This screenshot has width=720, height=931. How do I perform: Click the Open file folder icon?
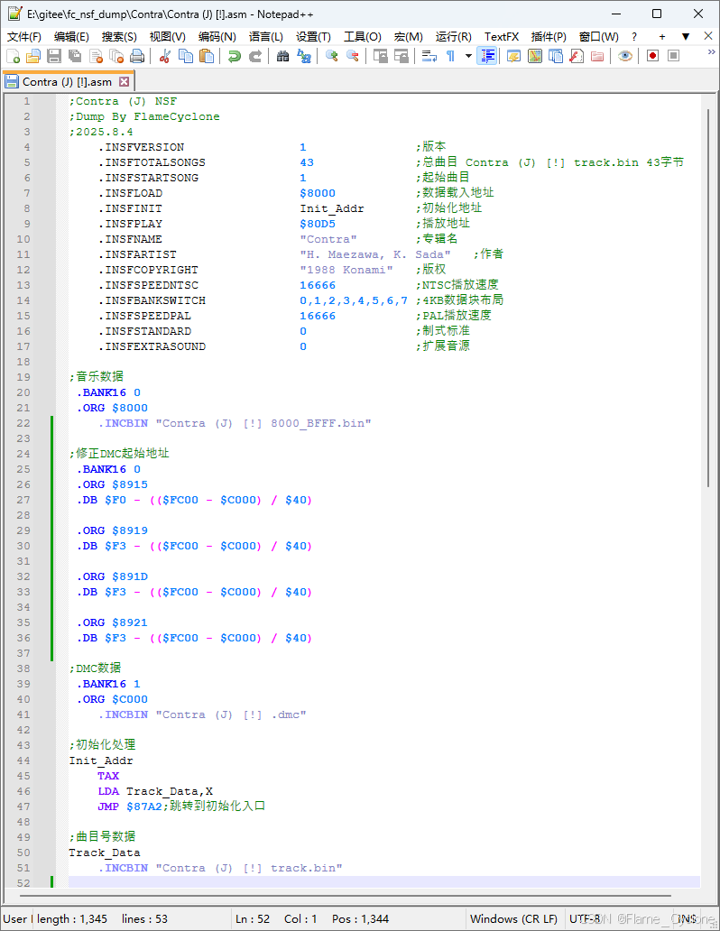pos(33,57)
